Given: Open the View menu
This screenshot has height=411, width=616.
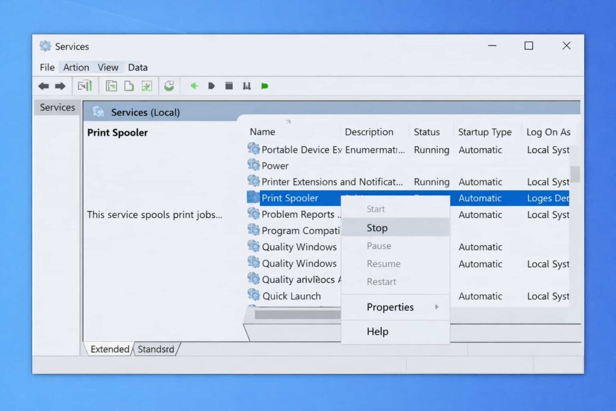Looking at the screenshot, I should pyautogui.click(x=108, y=67).
